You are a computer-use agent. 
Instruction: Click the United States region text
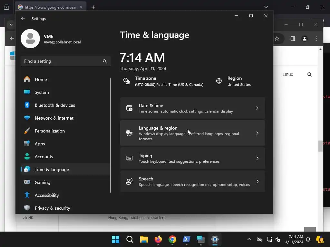[239, 85]
